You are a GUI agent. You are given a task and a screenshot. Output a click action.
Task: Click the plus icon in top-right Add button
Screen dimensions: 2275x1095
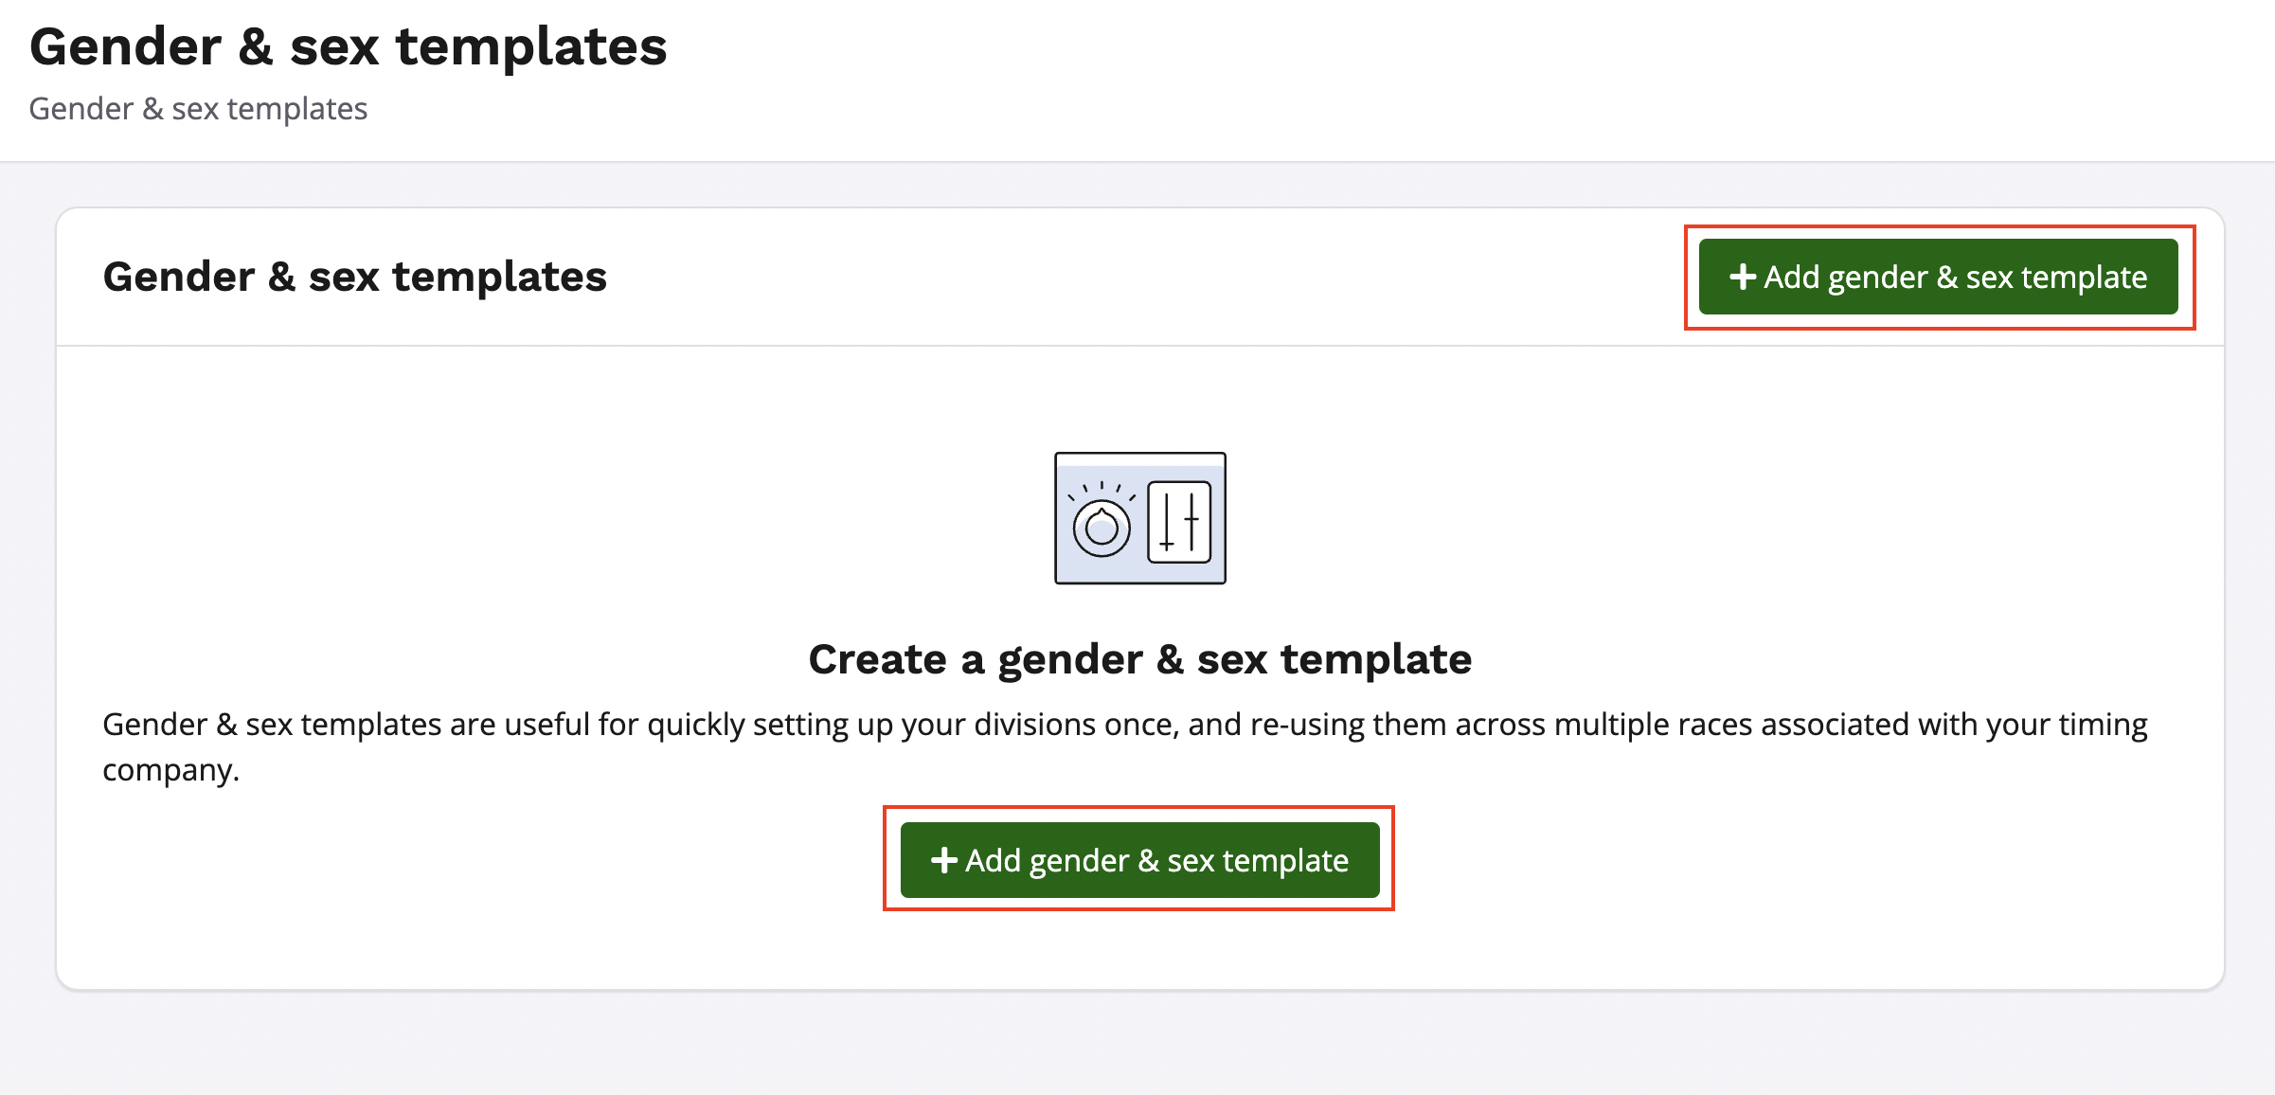click(x=1743, y=277)
